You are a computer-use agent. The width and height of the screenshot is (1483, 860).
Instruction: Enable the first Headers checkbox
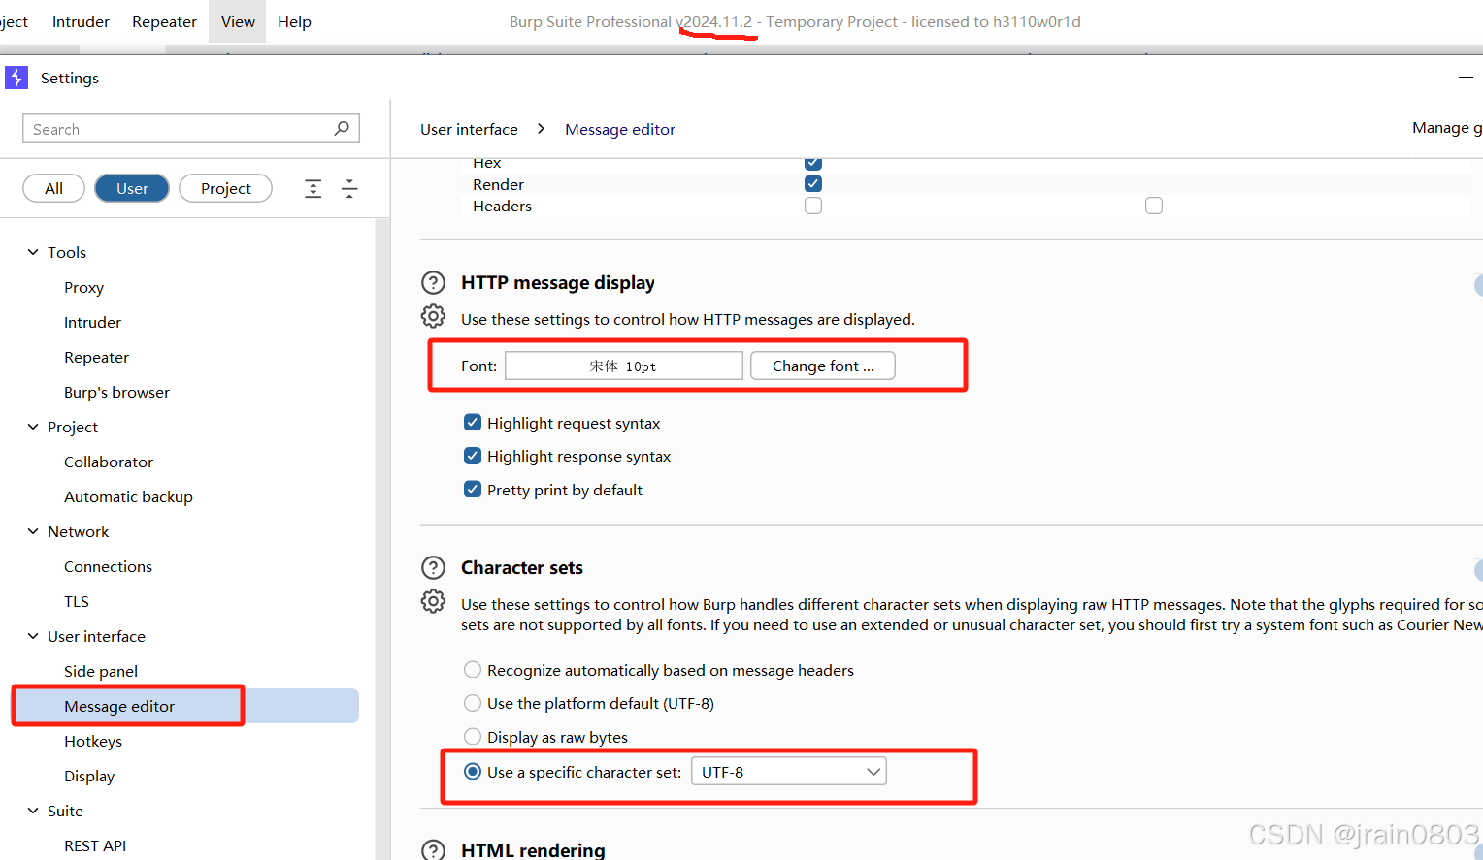(813, 206)
